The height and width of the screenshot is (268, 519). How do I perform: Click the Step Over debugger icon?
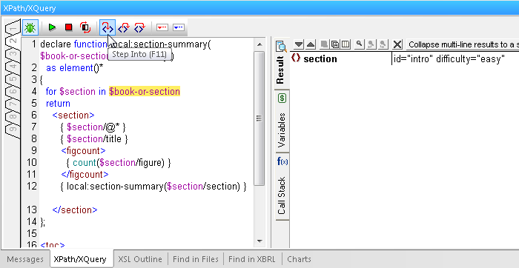[x=139, y=27]
